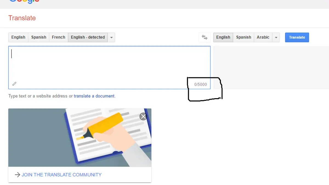Open the handwriting input pencil icon
This screenshot has width=329, height=185.
click(14, 84)
